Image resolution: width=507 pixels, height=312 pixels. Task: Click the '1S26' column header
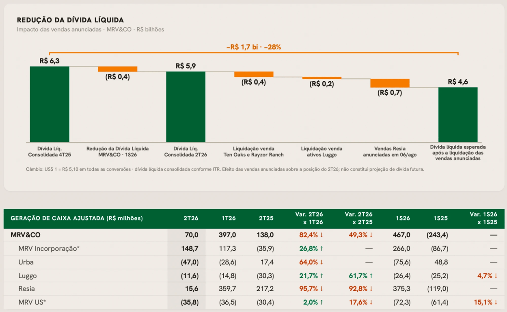coord(403,219)
